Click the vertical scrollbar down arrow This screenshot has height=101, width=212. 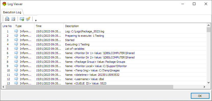pos(208,82)
